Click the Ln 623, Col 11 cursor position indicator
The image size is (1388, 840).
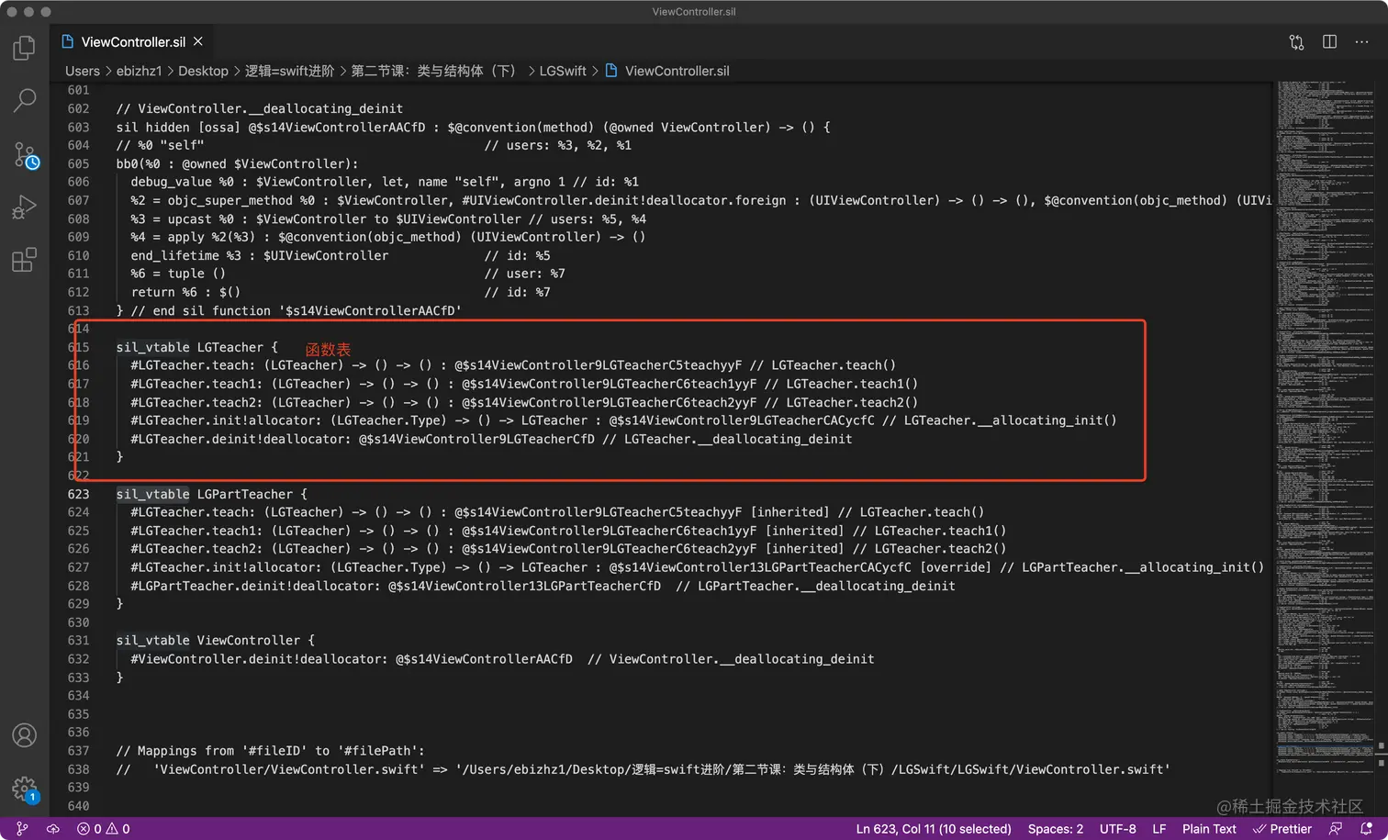point(934,829)
